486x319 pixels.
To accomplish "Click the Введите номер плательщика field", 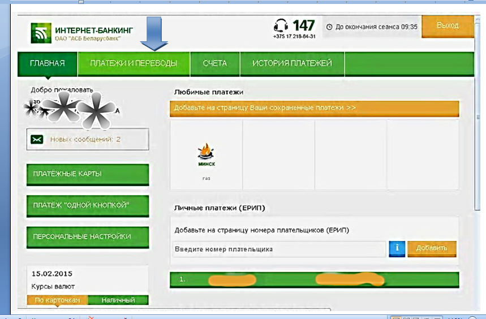I will point(278,249).
